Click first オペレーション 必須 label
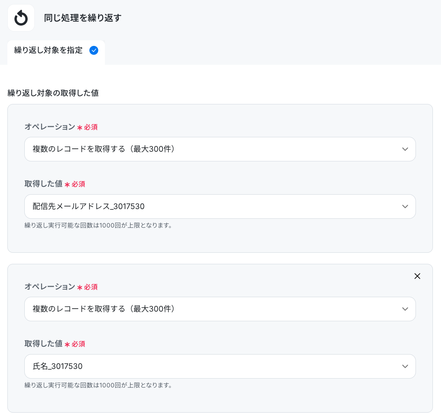The height and width of the screenshot is (413, 441). pyautogui.click(x=61, y=127)
